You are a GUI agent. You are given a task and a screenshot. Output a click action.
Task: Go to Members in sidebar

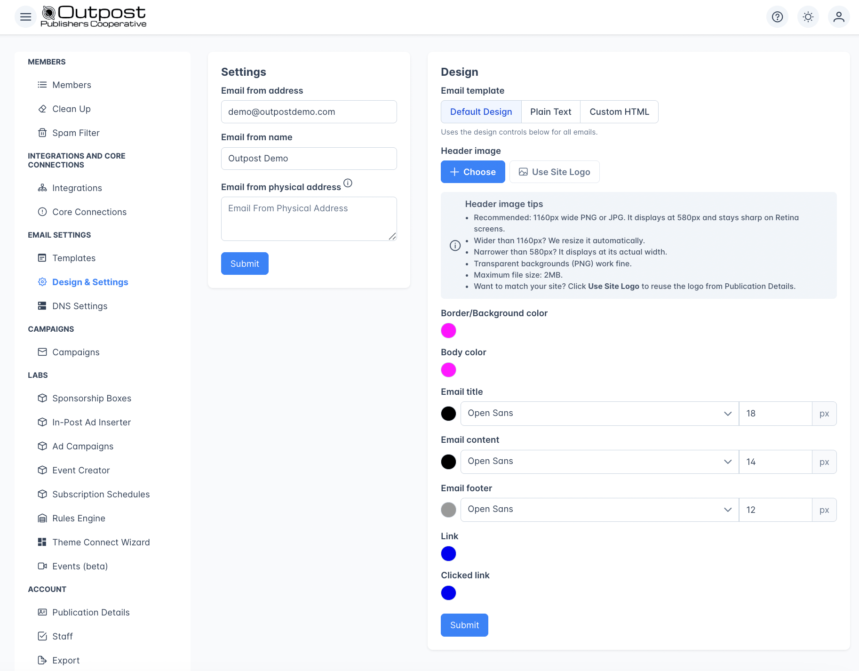pyautogui.click(x=72, y=85)
